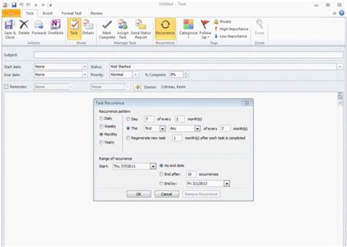Open OneNote from the ribbon
Image resolution: width=347 pixels, height=247 pixels.
55,27
